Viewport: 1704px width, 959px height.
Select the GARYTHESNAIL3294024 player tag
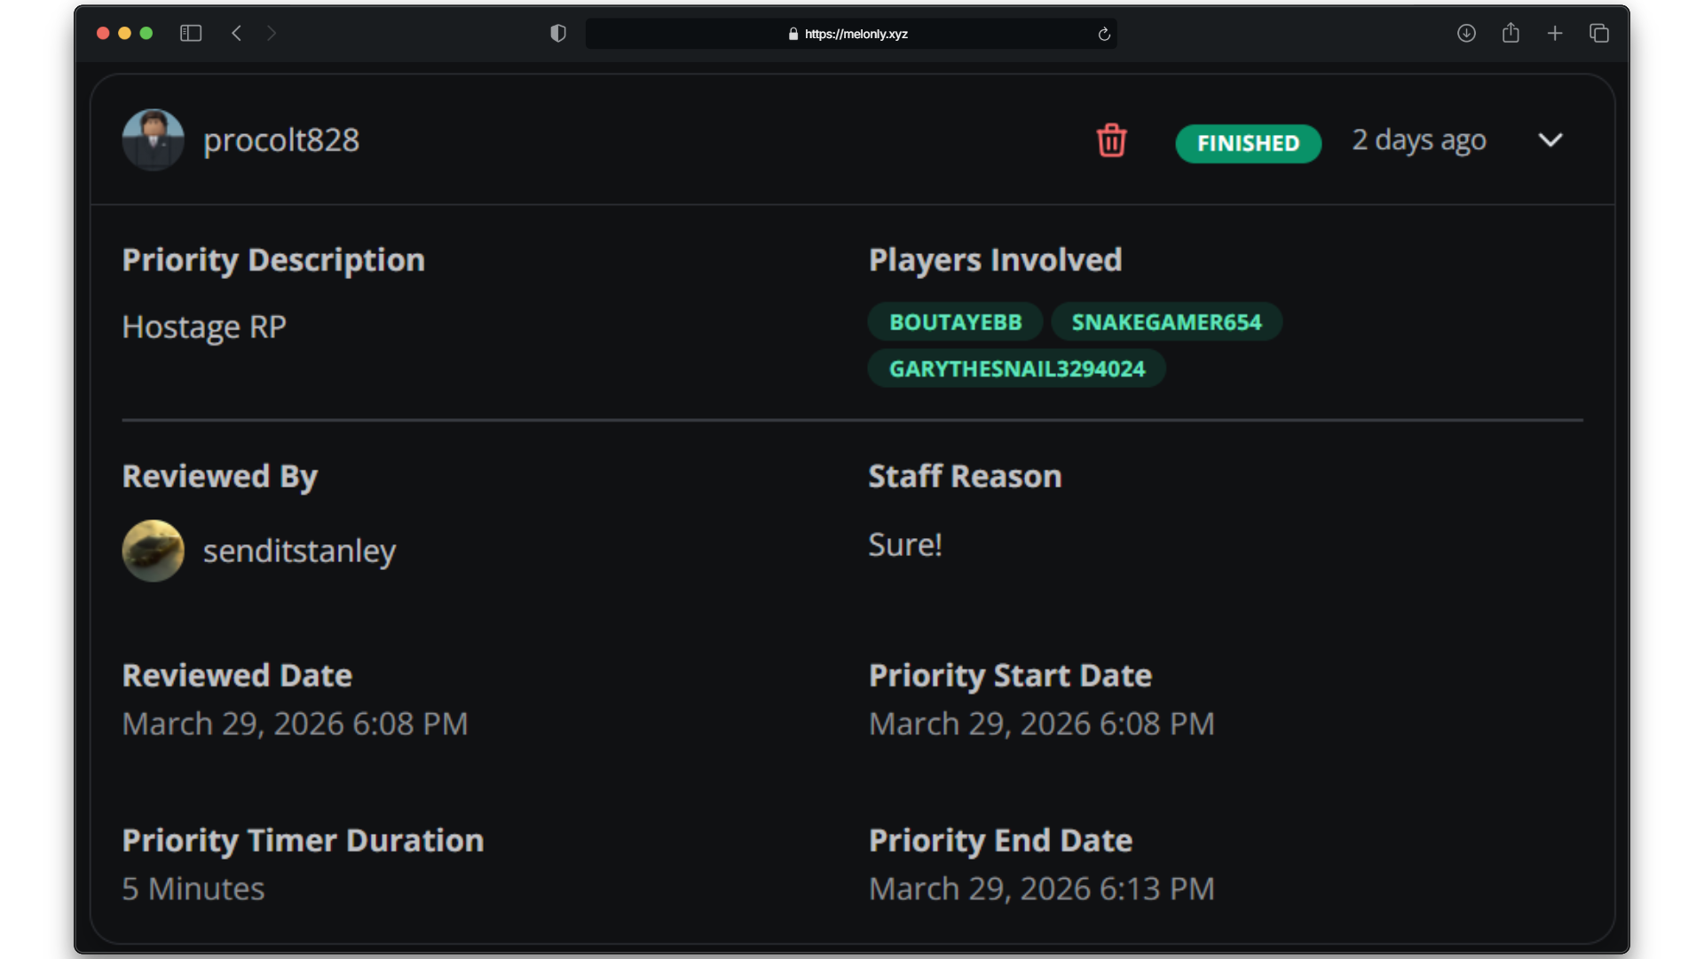pos(1016,369)
